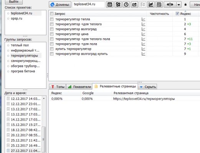Click the date list scrollbar thumb

pyautogui.click(x=44, y=139)
